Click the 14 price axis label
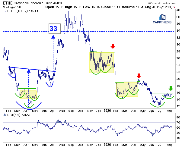This screenshot has width=182, height=147. [178, 99]
